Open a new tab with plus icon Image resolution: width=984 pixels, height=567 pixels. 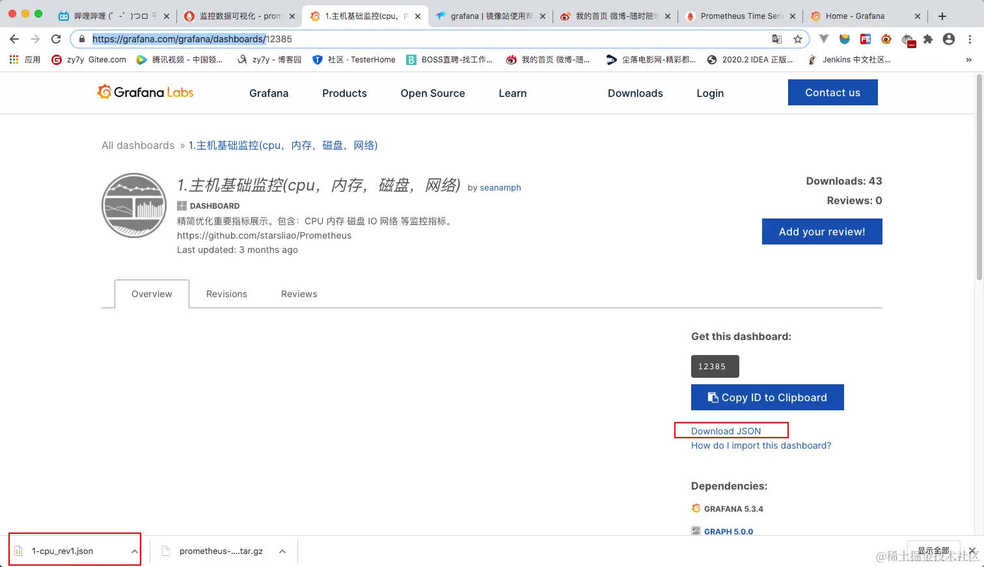pos(942,16)
